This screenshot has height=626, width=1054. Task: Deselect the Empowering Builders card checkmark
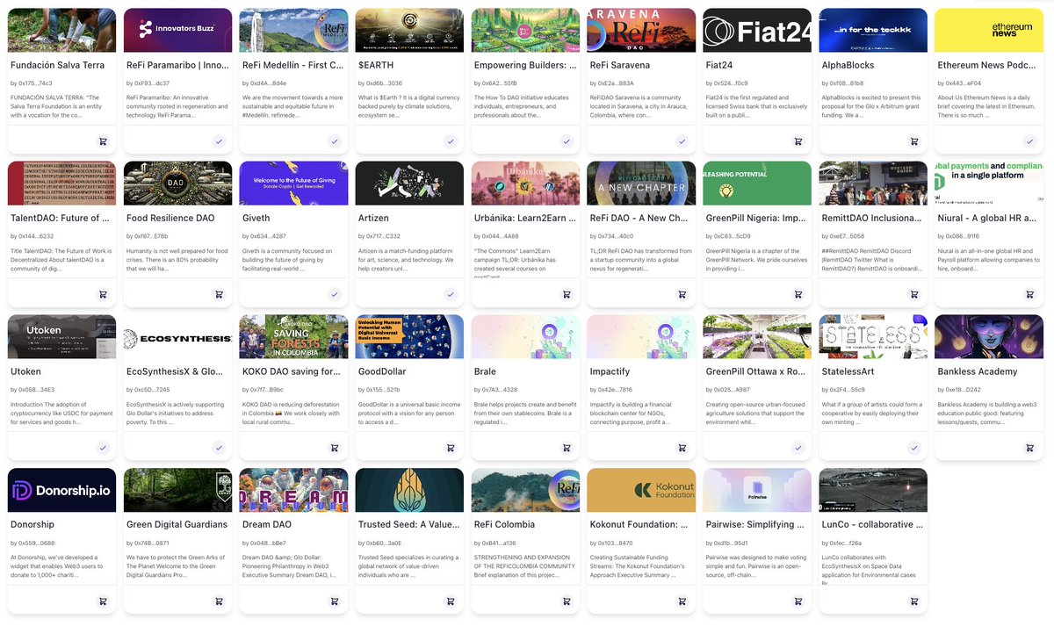click(567, 141)
